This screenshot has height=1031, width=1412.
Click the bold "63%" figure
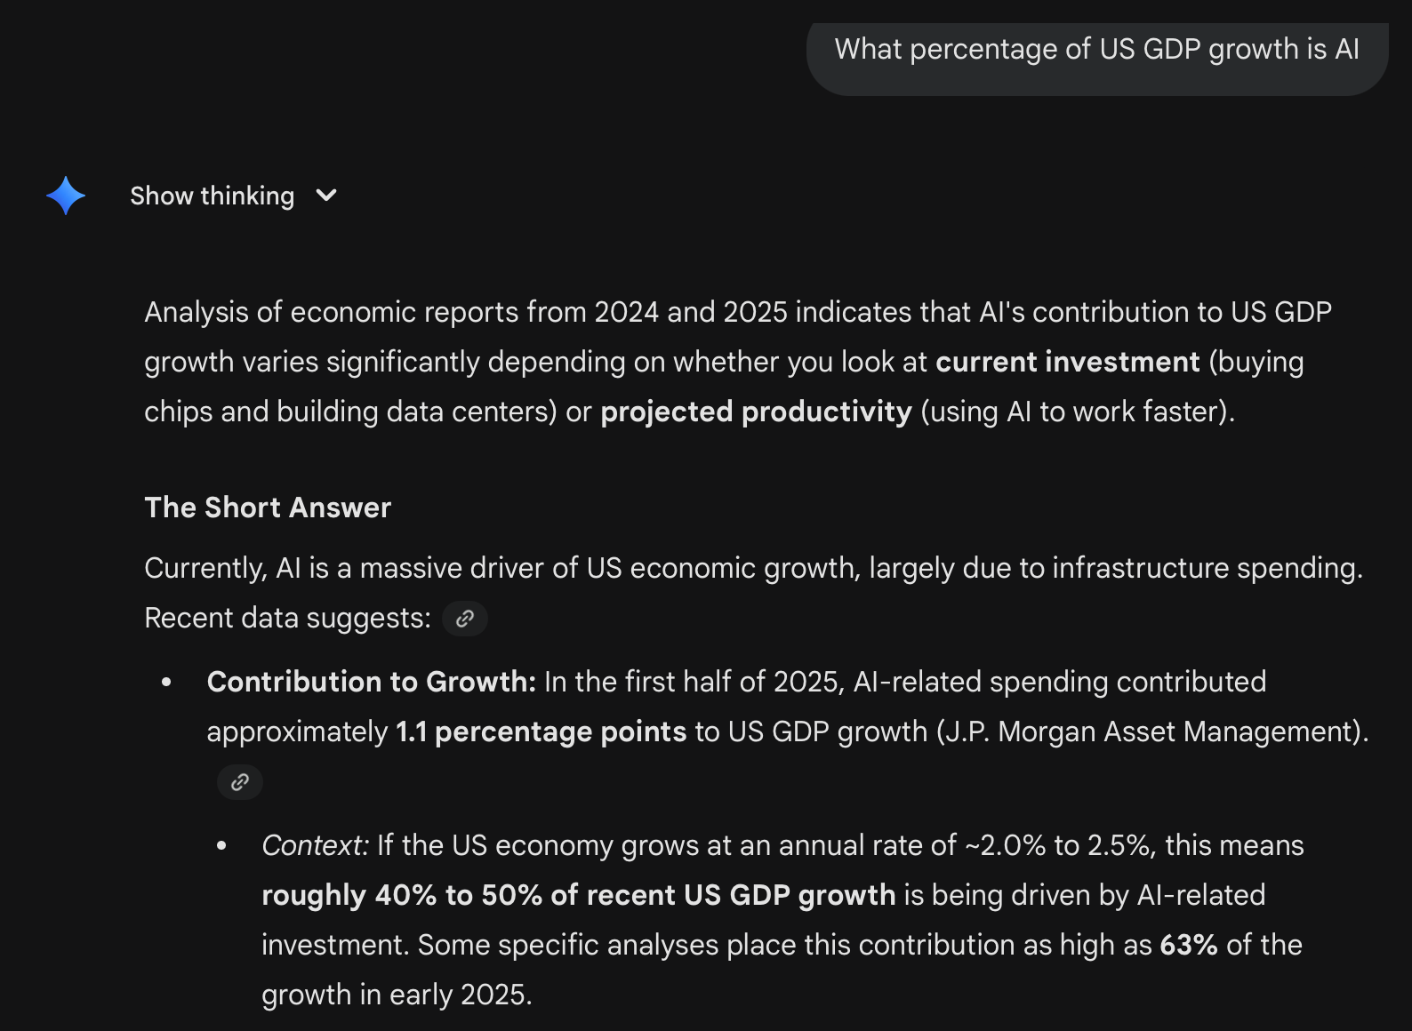click(1188, 945)
